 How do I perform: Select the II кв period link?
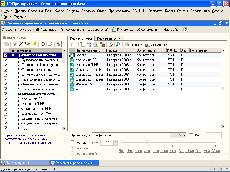coord(164,151)
